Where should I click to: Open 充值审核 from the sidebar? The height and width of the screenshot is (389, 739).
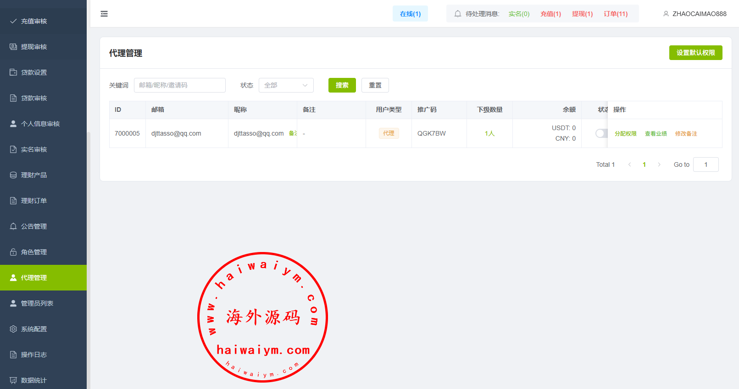coord(34,21)
